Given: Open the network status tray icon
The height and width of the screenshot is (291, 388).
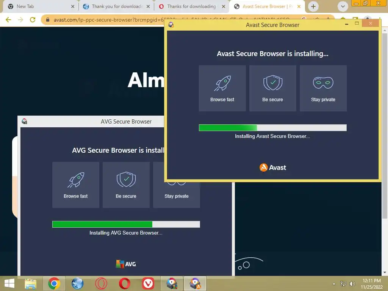Looking at the screenshot, I should coord(343,284).
